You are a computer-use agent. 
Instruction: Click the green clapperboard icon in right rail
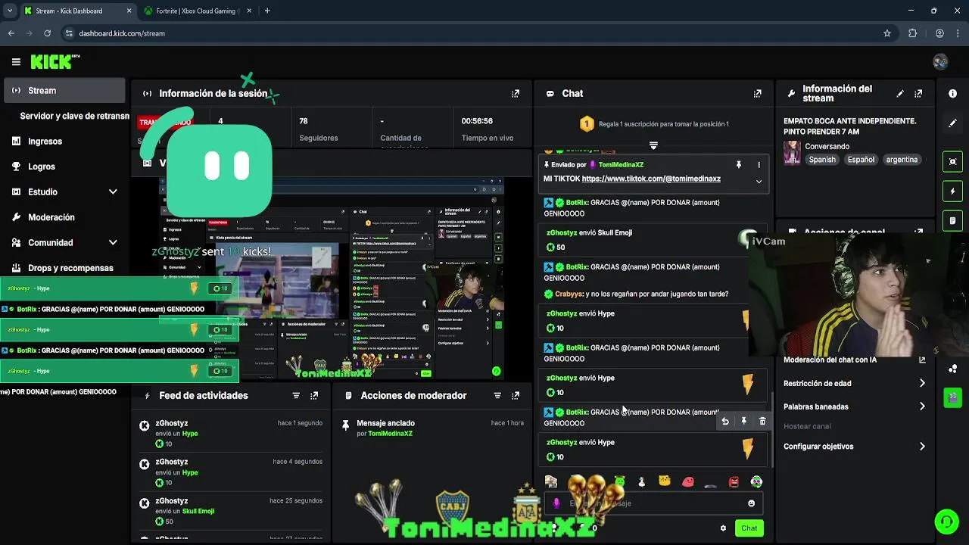coord(952,397)
